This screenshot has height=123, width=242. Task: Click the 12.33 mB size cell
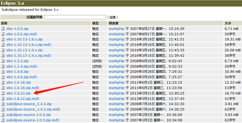tap(232, 83)
